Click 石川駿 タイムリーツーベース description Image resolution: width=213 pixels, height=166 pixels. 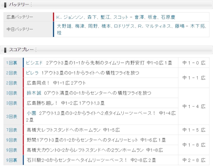point(91,160)
